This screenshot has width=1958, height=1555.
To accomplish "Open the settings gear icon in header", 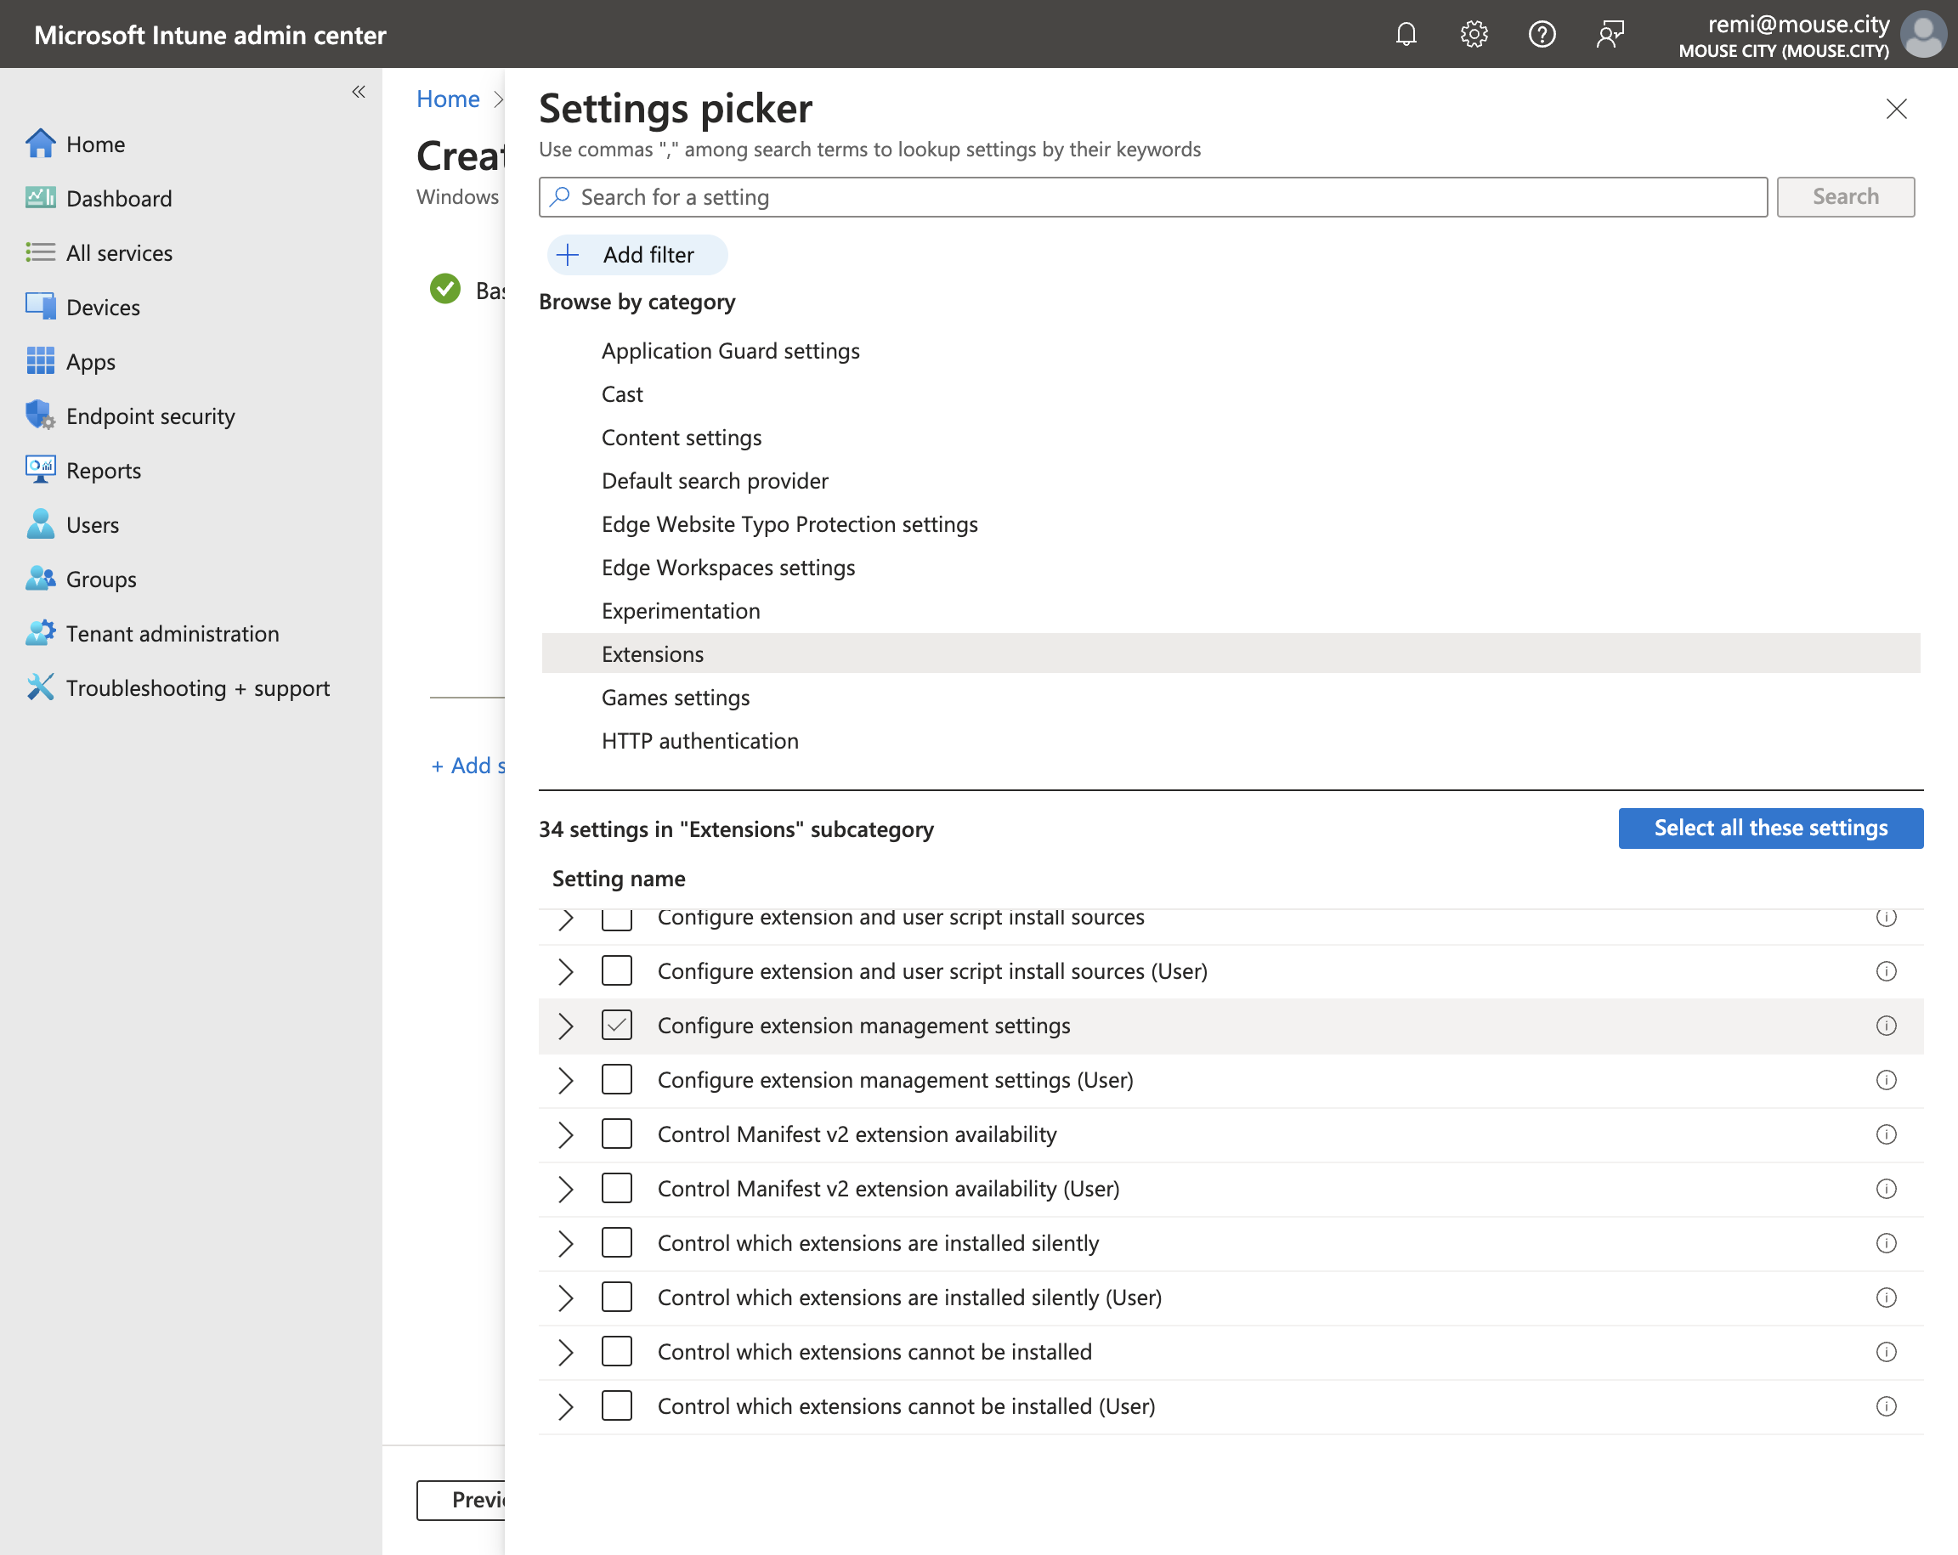I will 1474,35.
